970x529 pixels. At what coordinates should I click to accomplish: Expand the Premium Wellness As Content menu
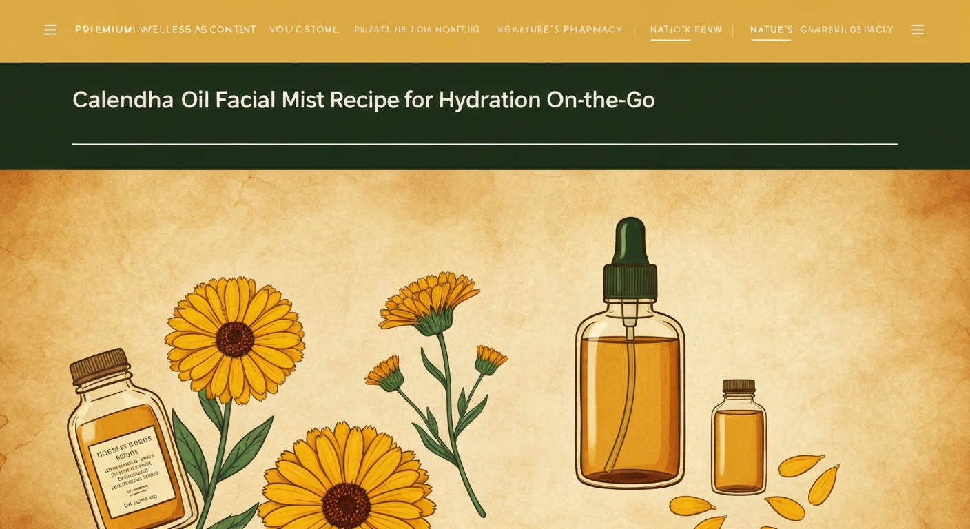[165, 30]
